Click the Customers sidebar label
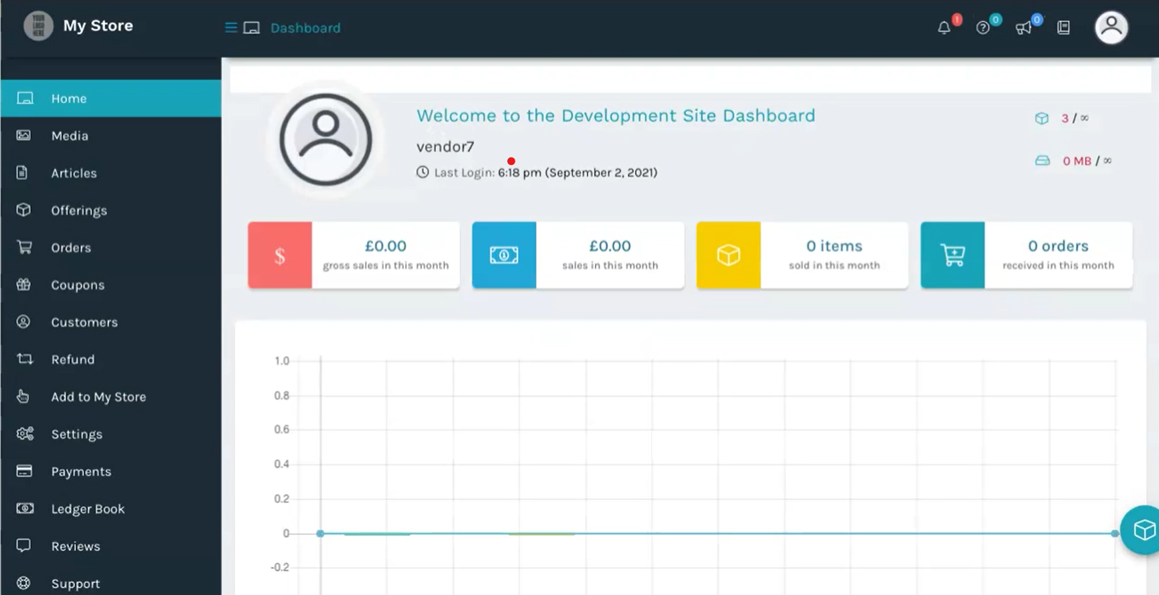The height and width of the screenshot is (595, 1159). tap(84, 322)
